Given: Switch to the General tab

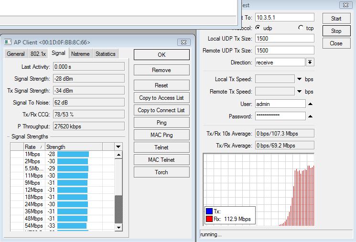Looking at the screenshot, I should 16,54.
